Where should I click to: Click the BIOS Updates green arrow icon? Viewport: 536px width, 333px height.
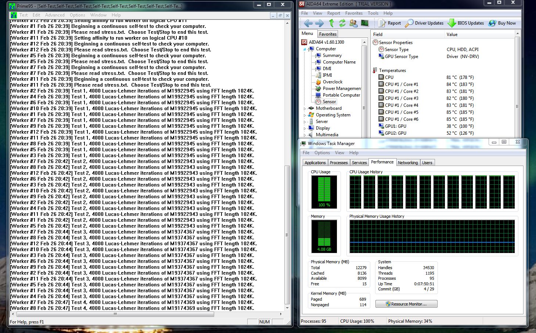[x=452, y=23]
